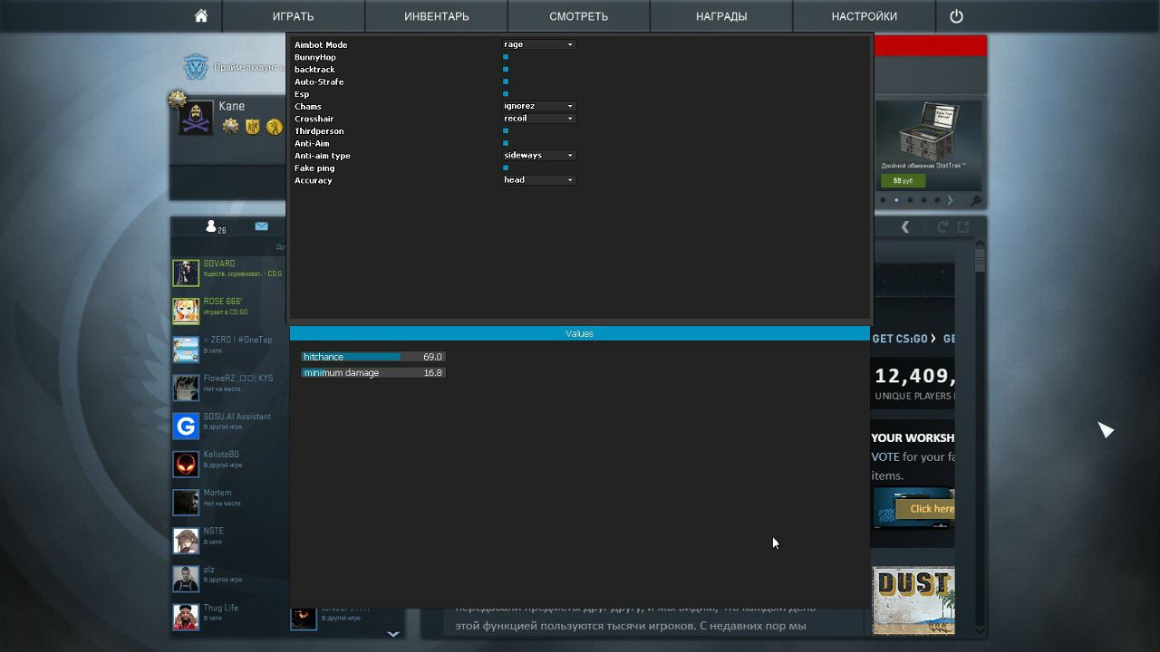
Task: Open the DUST map thumbnail
Action: pyautogui.click(x=913, y=600)
